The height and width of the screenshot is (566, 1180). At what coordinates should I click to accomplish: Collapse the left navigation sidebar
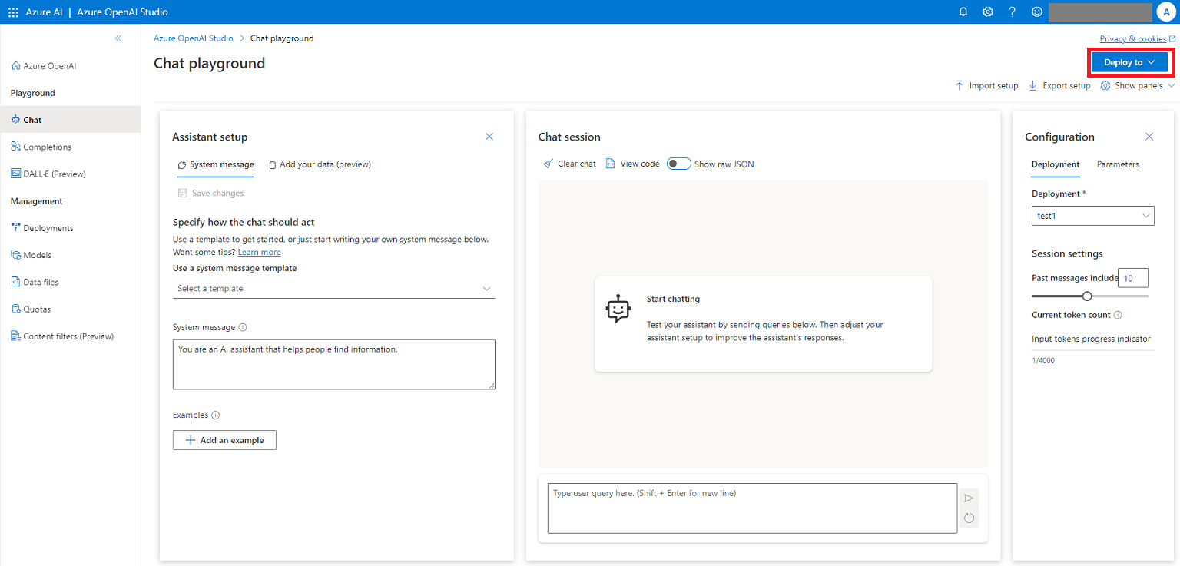point(118,37)
